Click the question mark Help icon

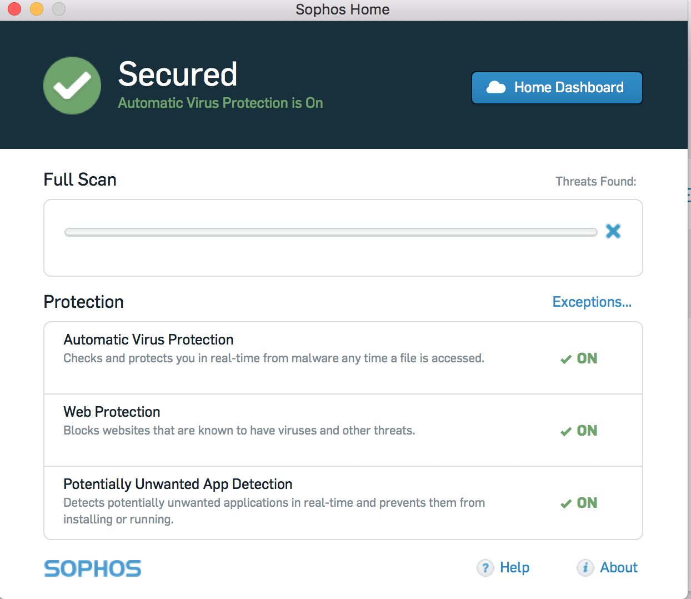click(x=485, y=567)
